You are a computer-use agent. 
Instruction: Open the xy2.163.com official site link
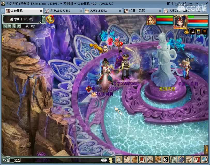click(184, 4)
